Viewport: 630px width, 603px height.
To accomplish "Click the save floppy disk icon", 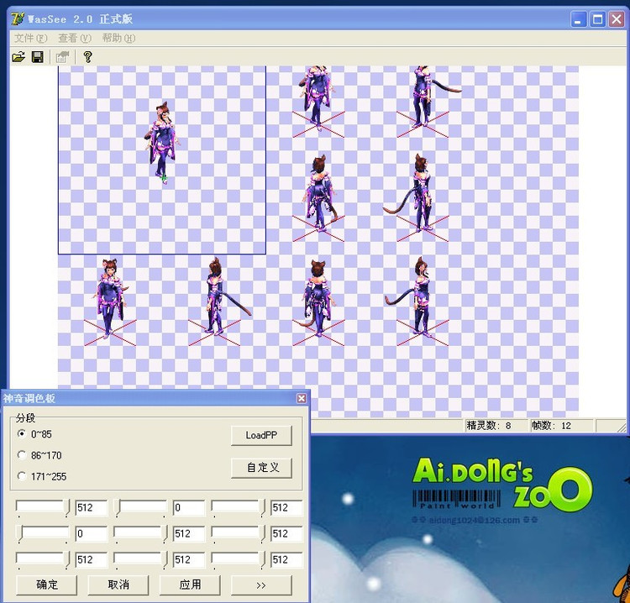I will point(37,57).
